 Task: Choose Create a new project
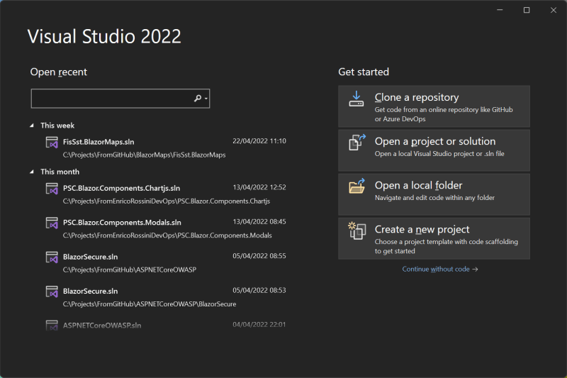coord(434,239)
